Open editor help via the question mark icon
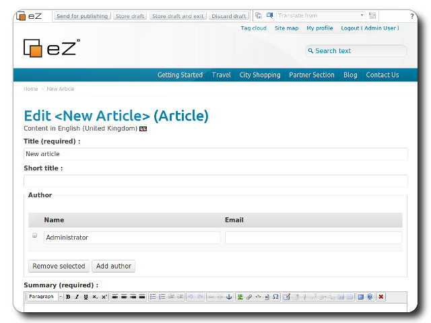 370,297
